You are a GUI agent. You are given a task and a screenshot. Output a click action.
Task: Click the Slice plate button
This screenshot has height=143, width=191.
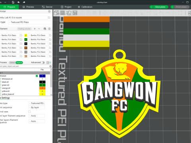[x=160, y=7]
